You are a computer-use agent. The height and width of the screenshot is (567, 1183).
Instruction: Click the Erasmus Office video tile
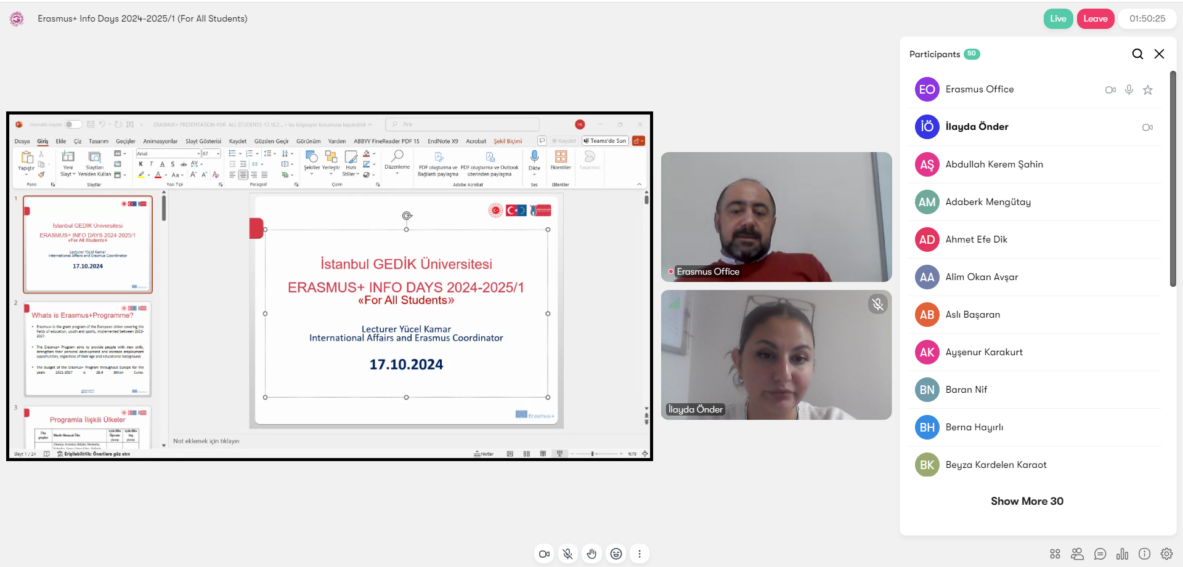coord(776,217)
